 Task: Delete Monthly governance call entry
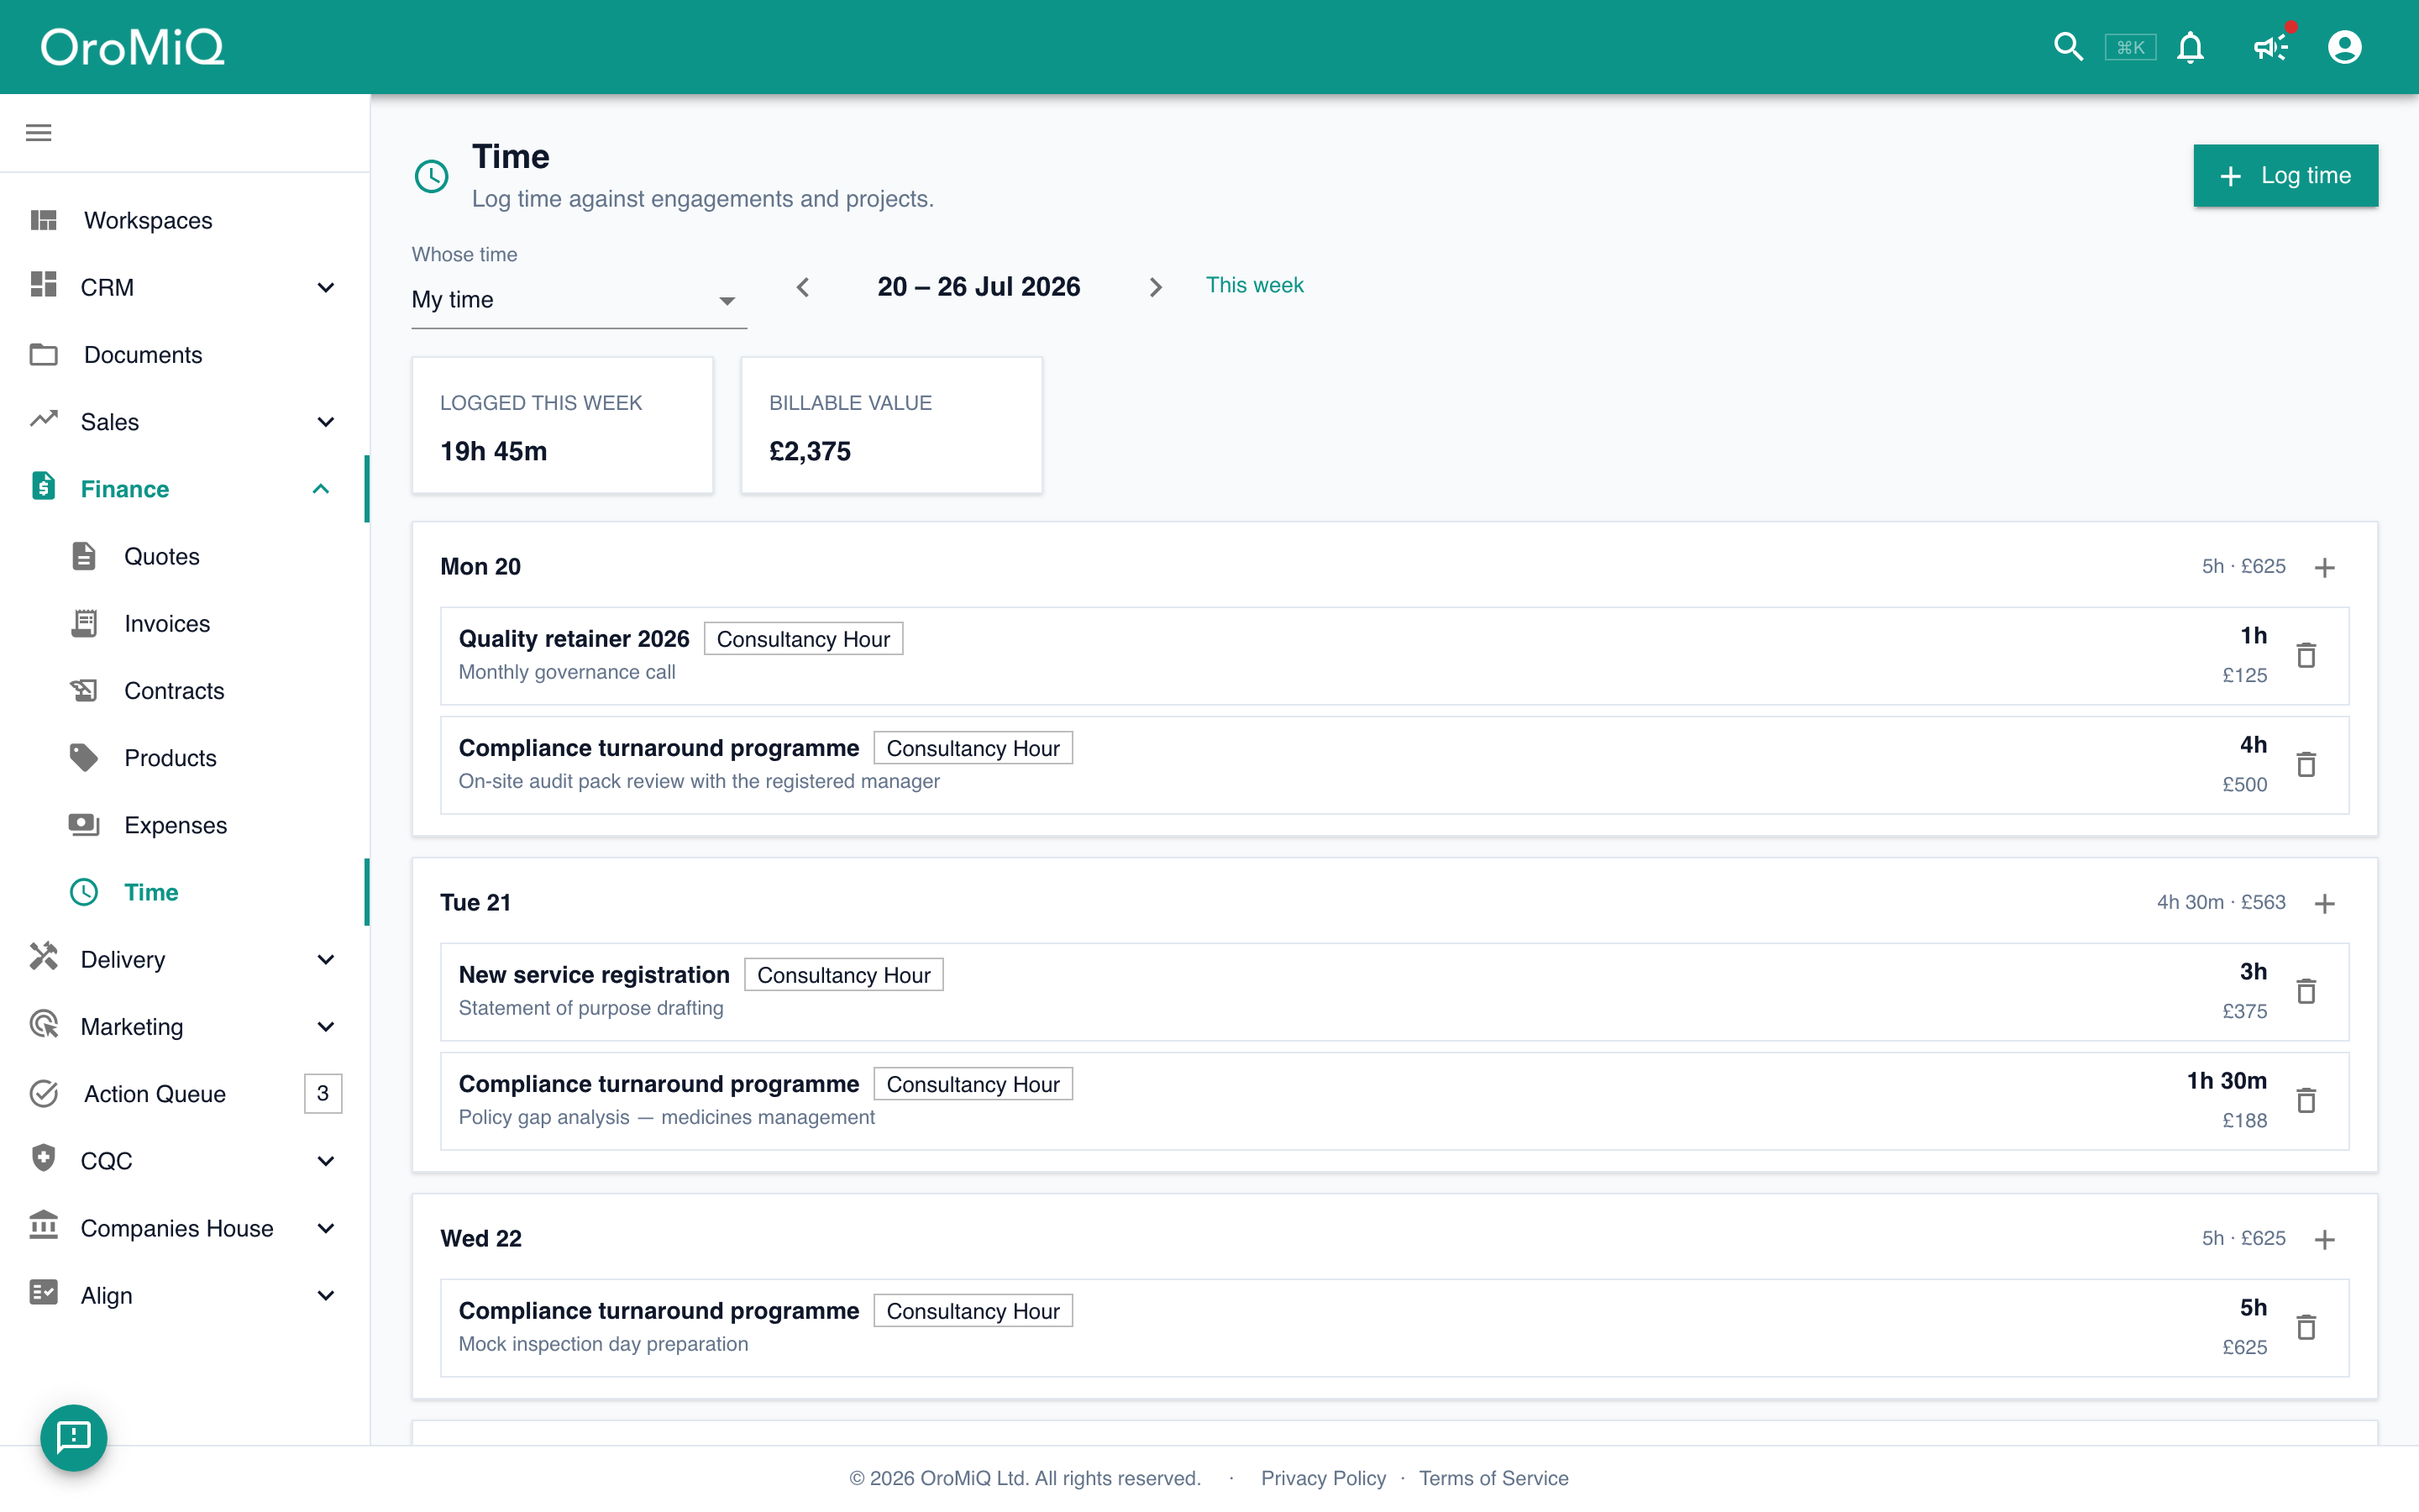pyautogui.click(x=2306, y=655)
